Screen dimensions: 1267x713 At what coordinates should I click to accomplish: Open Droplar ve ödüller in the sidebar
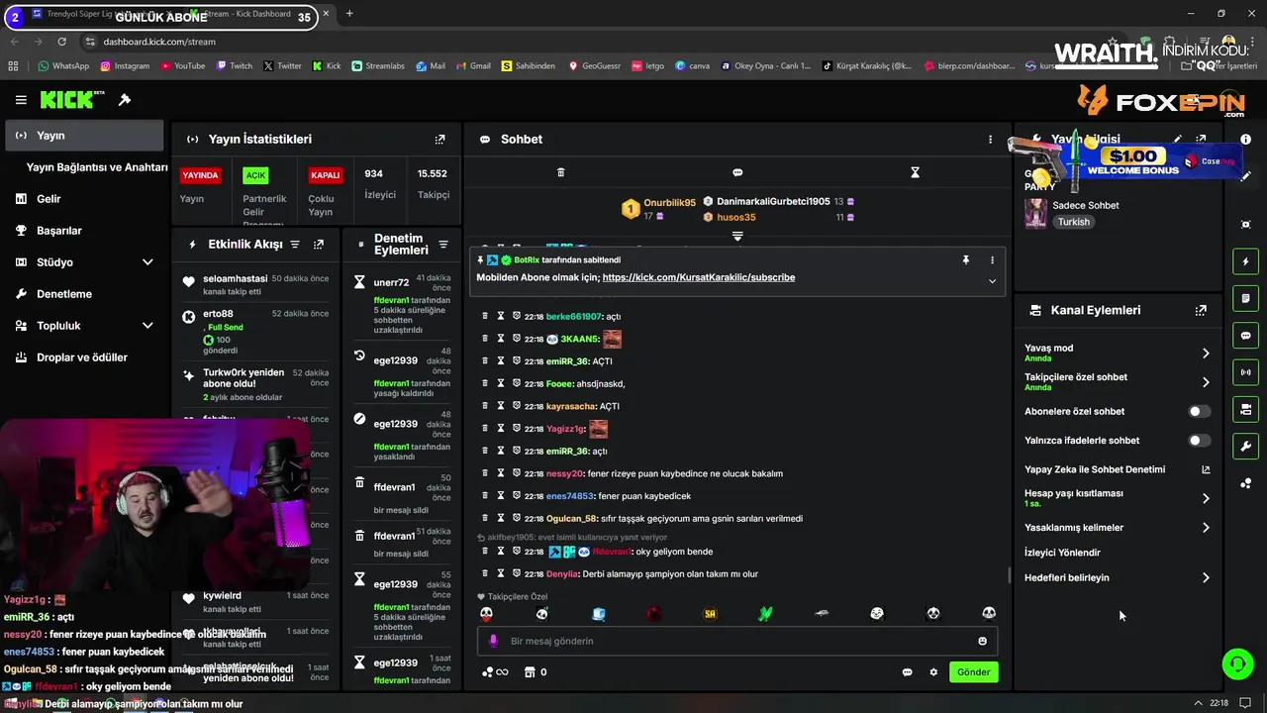coord(84,357)
